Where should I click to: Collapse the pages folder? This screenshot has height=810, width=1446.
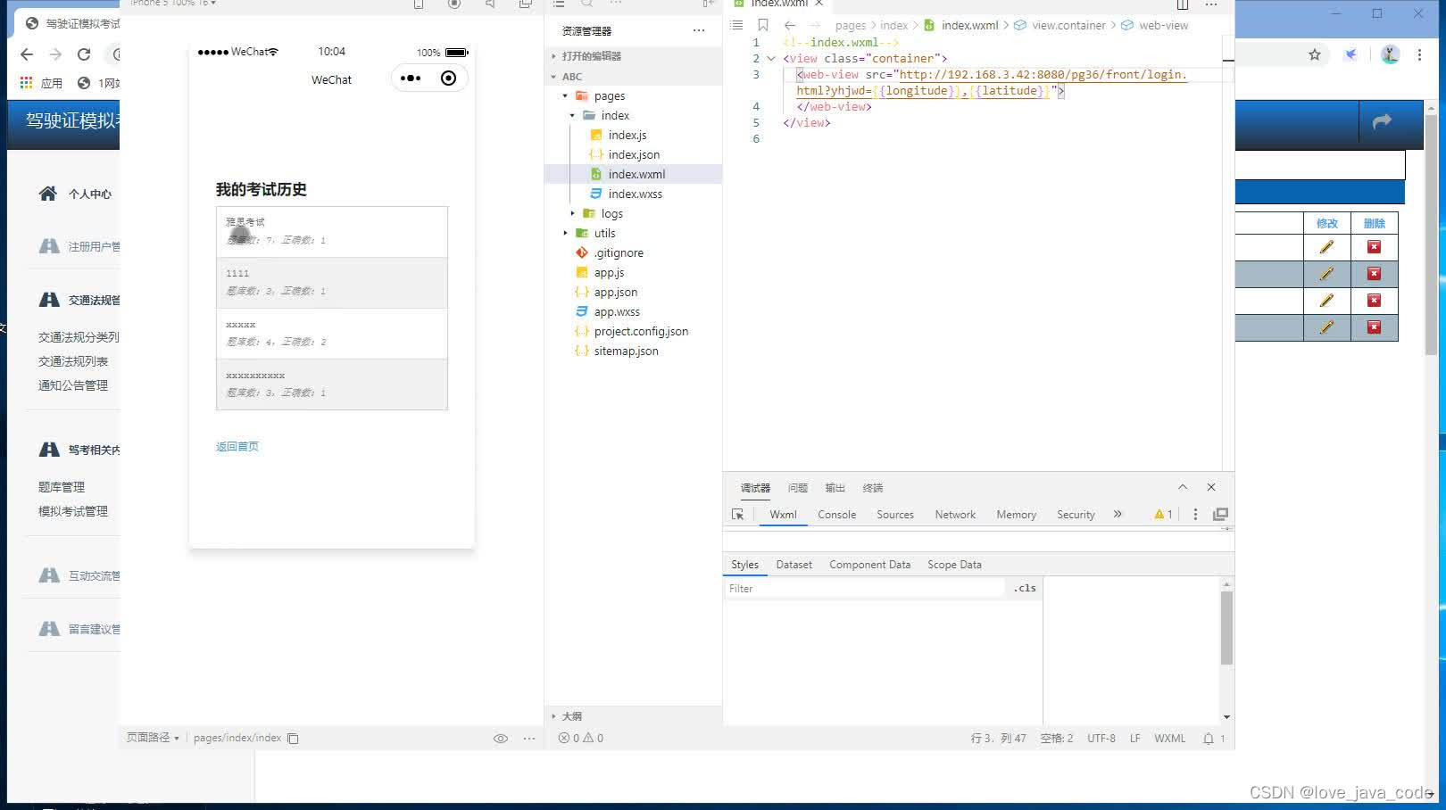[x=565, y=96]
